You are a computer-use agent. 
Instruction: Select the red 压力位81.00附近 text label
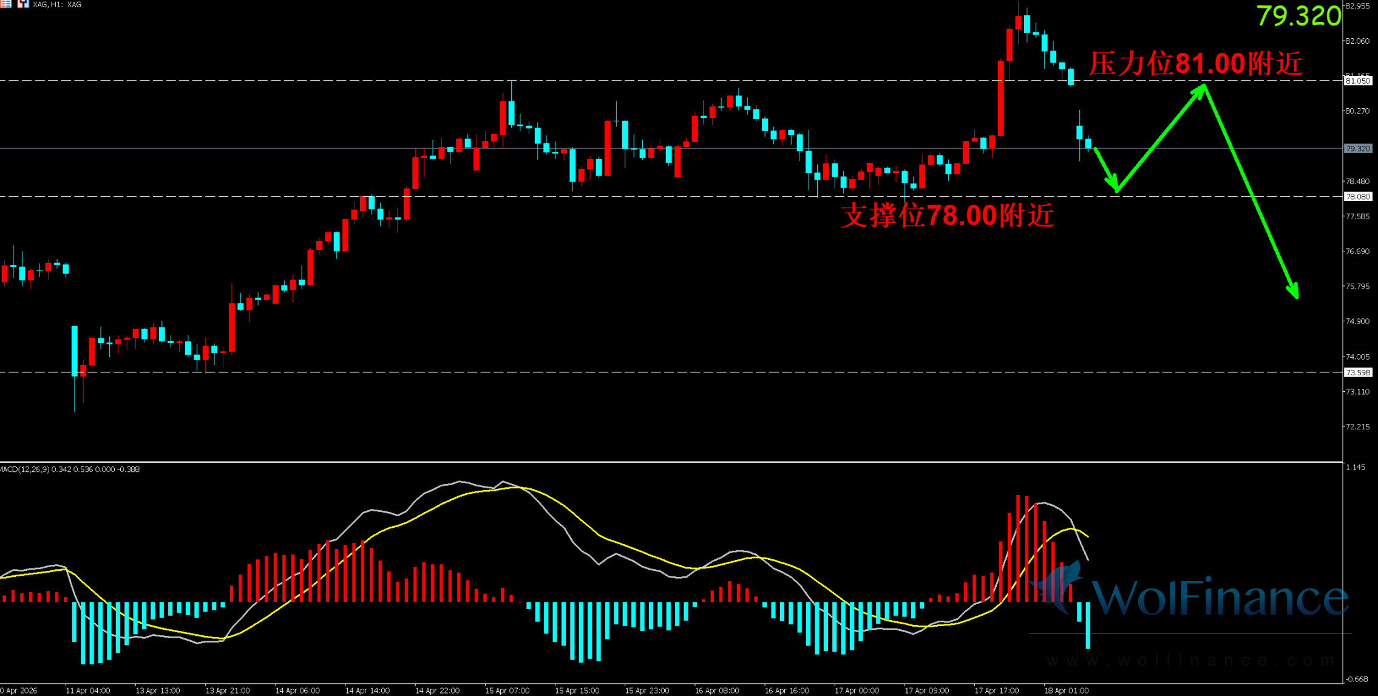click(1195, 64)
